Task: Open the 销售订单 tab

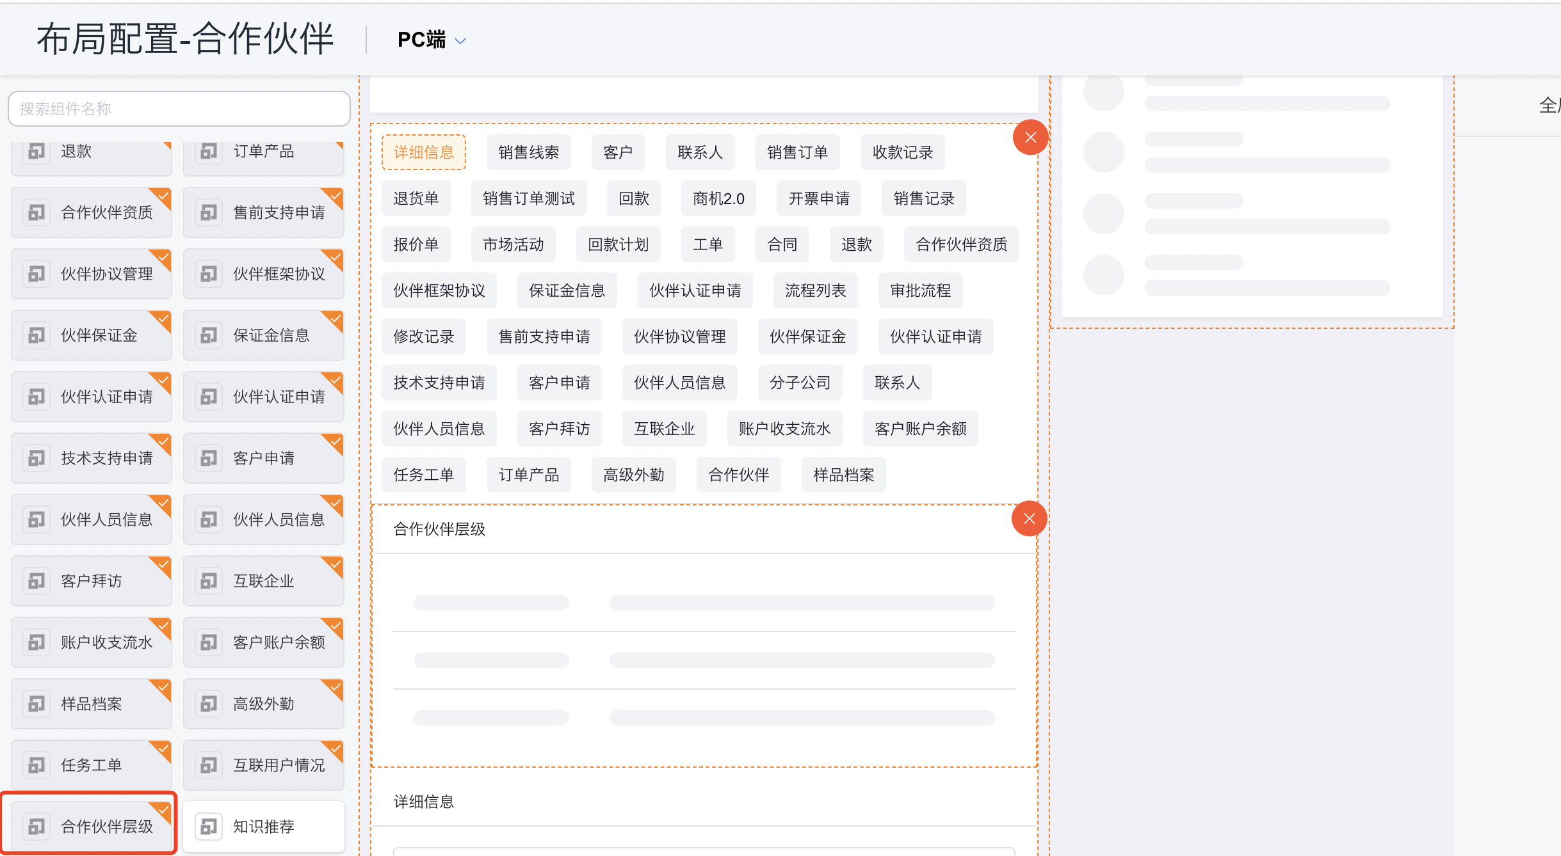Action: pyautogui.click(x=798, y=152)
